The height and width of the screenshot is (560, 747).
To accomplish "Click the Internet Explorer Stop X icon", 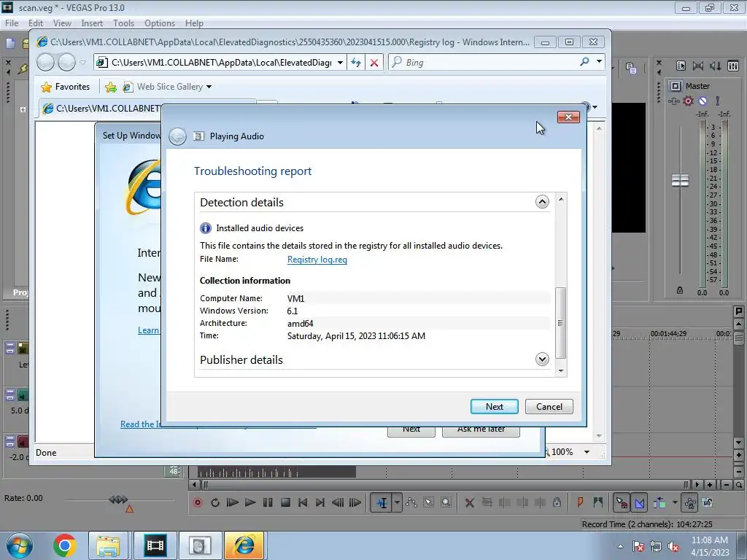I will click(374, 63).
